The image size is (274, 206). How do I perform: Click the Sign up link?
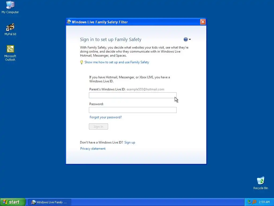130,142
